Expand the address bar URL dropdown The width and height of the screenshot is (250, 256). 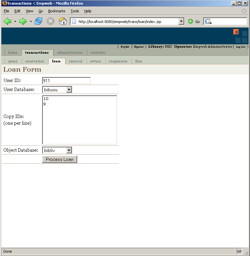point(181,21)
